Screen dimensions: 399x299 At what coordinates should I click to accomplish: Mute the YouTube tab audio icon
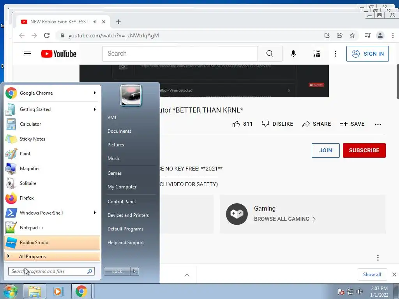tap(95, 22)
